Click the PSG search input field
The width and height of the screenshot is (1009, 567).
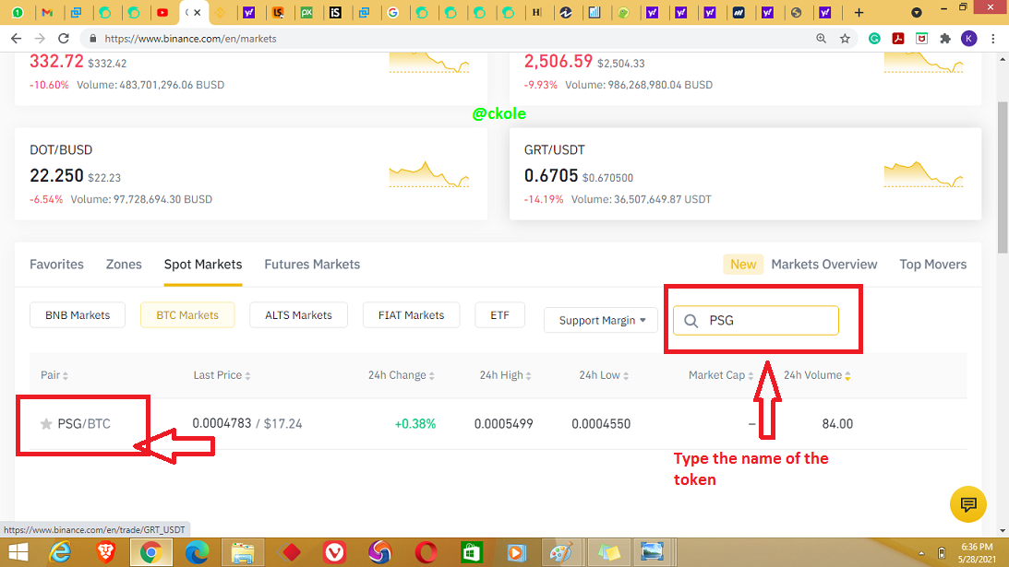click(x=755, y=320)
